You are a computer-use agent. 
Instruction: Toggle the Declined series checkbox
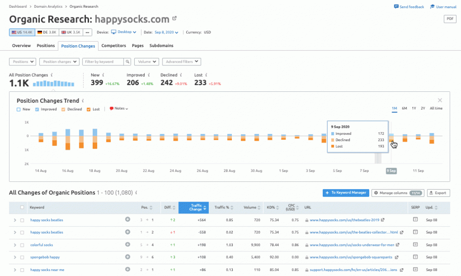63,110
